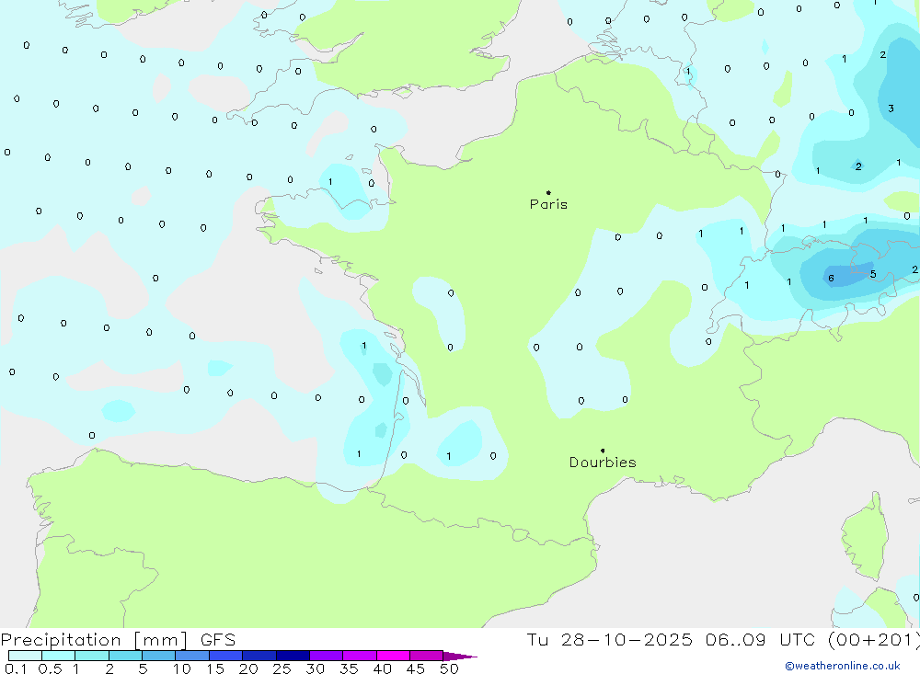The width and height of the screenshot is (920, 674).
Task: Click the '0.5' legend scale label
Action: (x=50, y=668)
